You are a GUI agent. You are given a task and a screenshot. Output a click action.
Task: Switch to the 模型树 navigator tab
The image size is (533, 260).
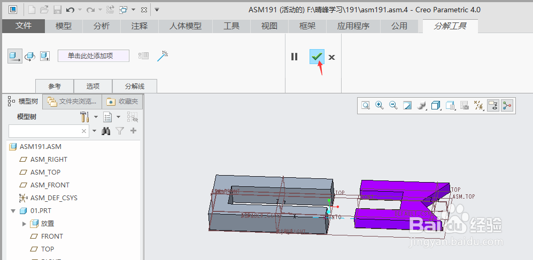pos(22,101)
